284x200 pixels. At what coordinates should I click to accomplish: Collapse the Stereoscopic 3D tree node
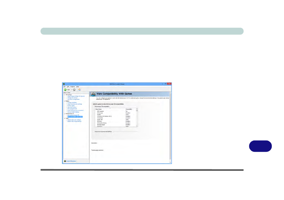tap(65, 113)
